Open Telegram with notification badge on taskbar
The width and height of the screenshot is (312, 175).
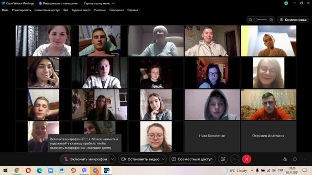[96, 171]
